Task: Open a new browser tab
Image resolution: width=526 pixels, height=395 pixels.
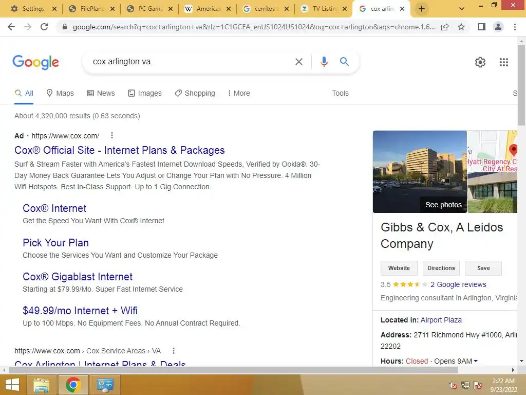Action: click(x=422, y=9)
